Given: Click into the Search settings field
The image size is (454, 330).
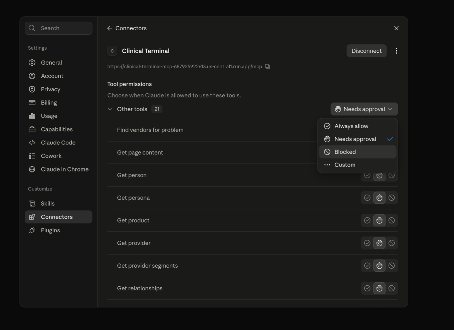Looking at the screenshot, I should [x=58, y=28].
